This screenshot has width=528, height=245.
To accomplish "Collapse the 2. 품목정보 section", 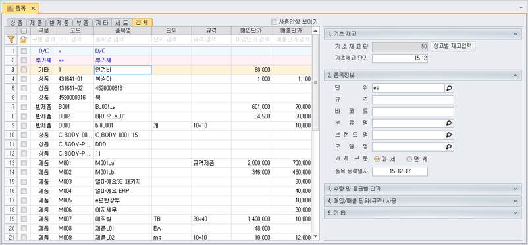I will pos(515,76).
